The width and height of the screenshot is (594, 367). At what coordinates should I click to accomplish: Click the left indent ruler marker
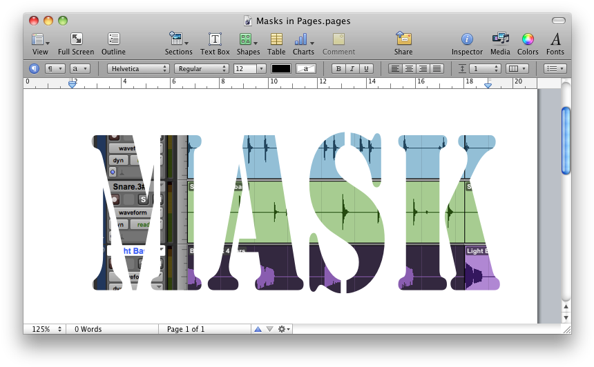click(x=72, y=84)
